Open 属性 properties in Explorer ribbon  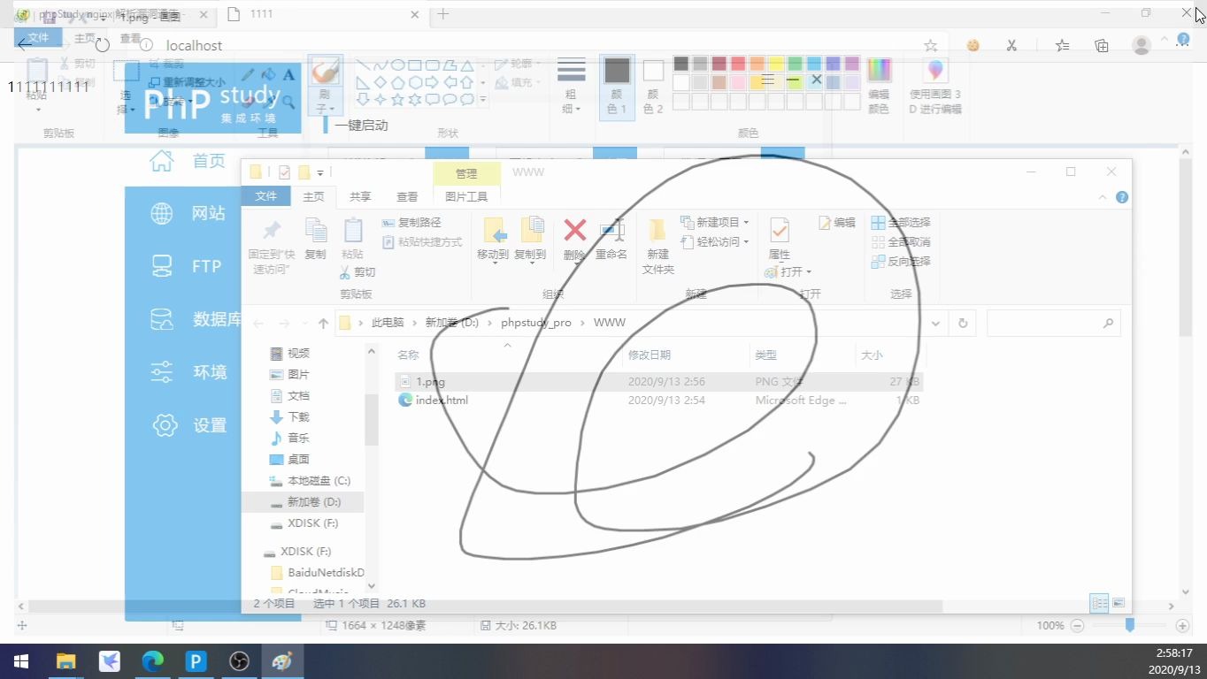[x=780, y=231]
